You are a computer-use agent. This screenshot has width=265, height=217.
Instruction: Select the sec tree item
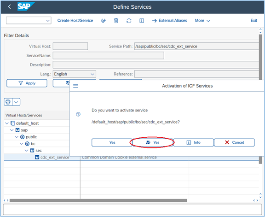pyautogui.click(x=39, y=150)
